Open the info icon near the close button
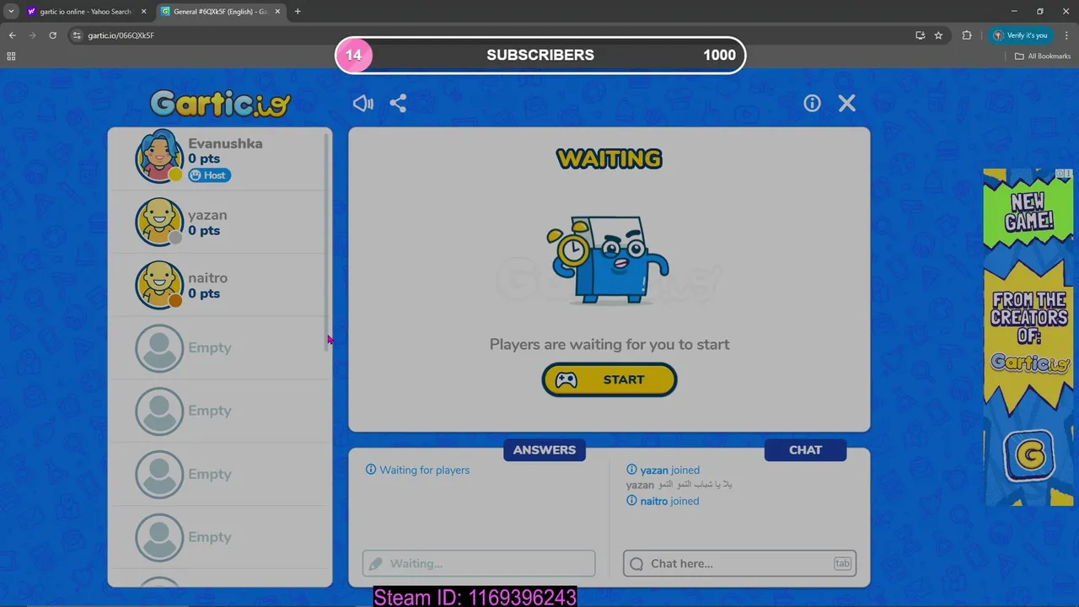The width and height of the screenshot is (1079, 607). pos(812,103)
